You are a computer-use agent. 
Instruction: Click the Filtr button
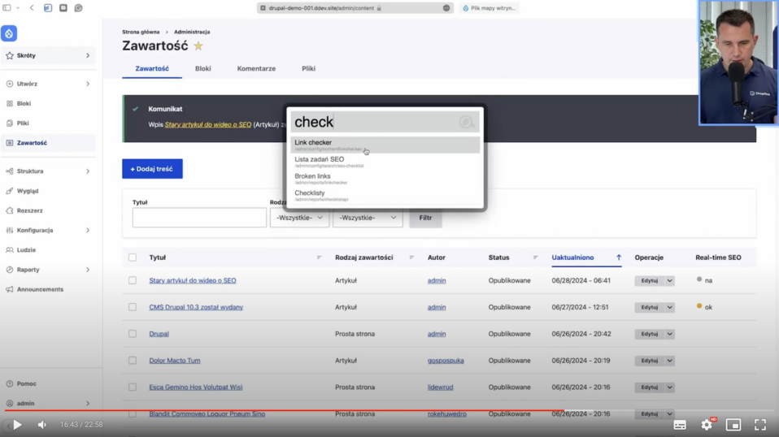[425, 218]
